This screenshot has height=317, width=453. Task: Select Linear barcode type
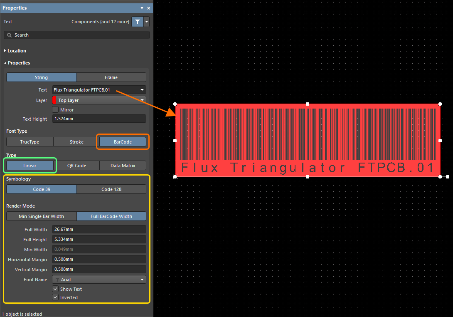pos(30,166)
